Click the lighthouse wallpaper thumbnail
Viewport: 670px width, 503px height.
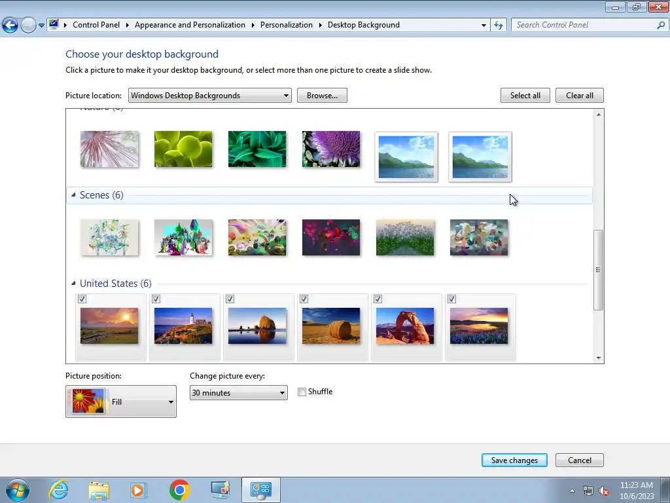pyautogui.click(x=183, y=326)
